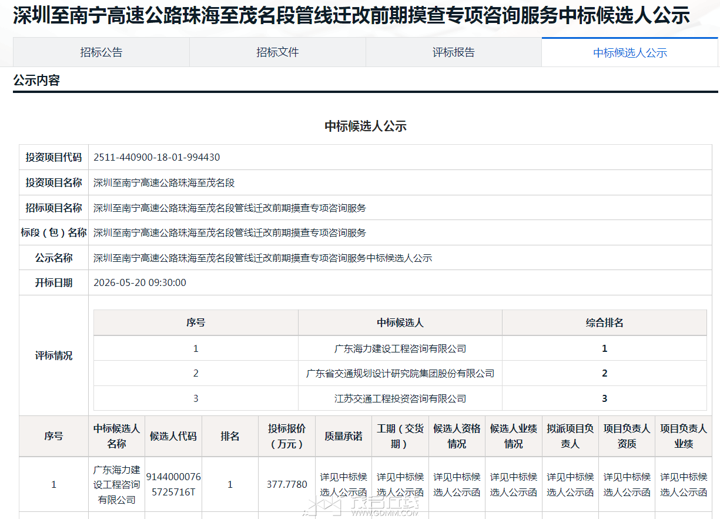Screen dimensions: 720x519
Task: Click 详见中标候选人公示函 under 项目负责人业绩
Action: coord(684,484)
